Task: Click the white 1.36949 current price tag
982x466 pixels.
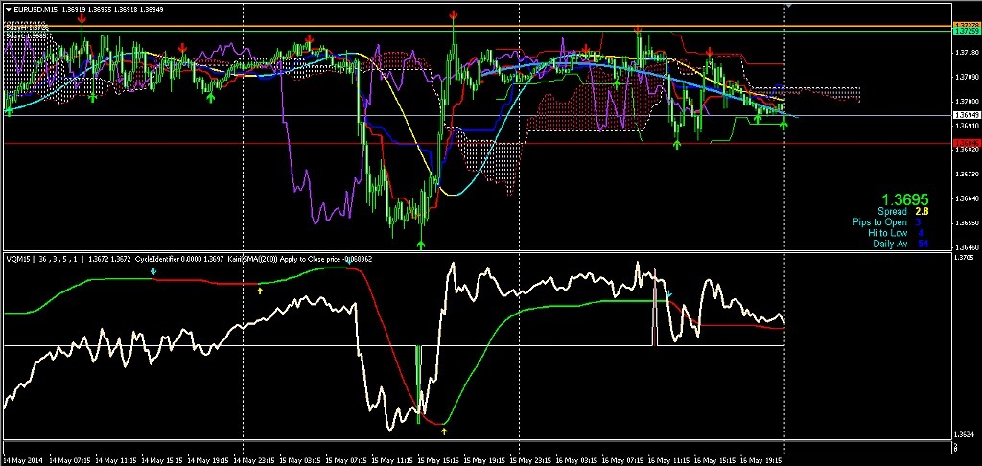Action: (x=965, y=115)
